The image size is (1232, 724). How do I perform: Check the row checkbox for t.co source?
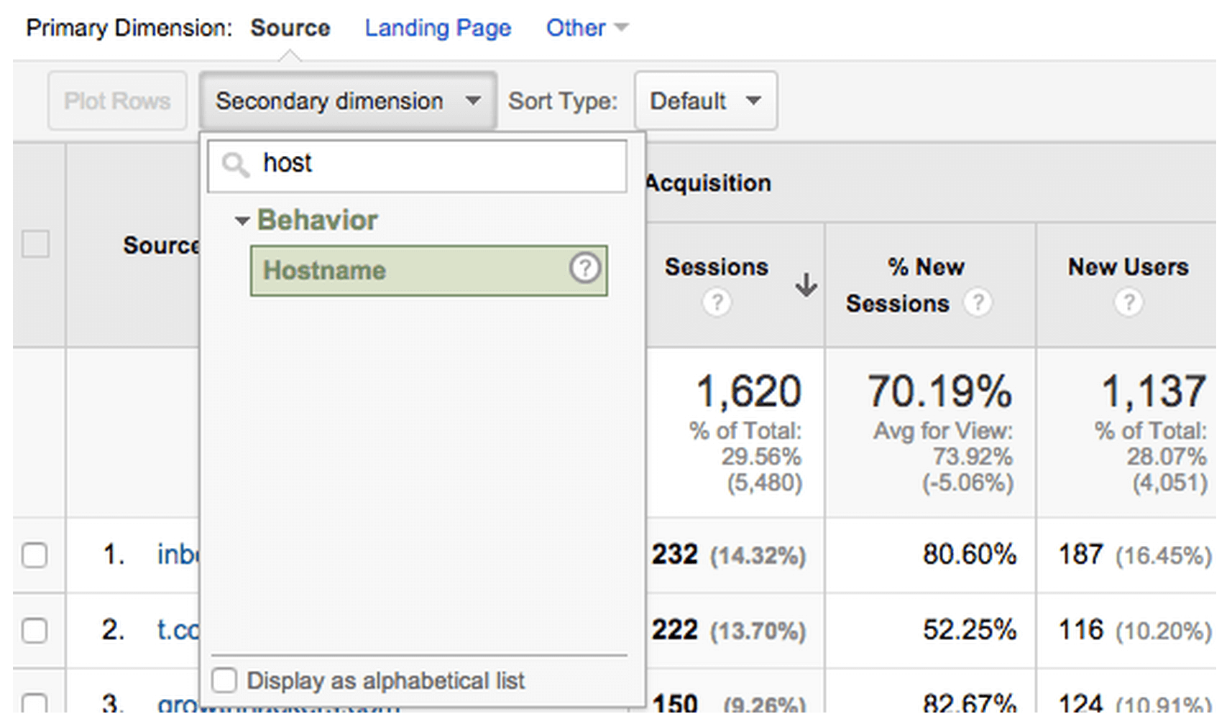35,630
